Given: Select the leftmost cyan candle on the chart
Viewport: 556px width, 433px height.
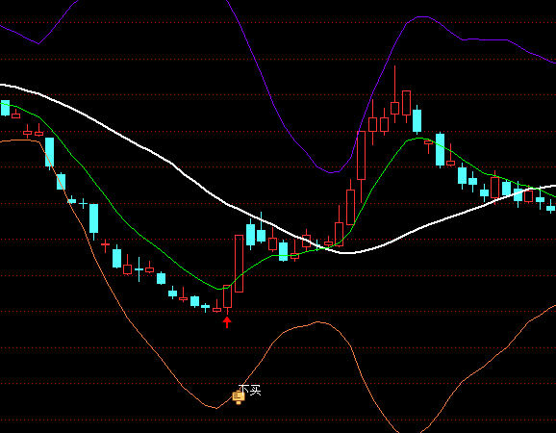Looking at the screenshot, I should coord(5,108).
